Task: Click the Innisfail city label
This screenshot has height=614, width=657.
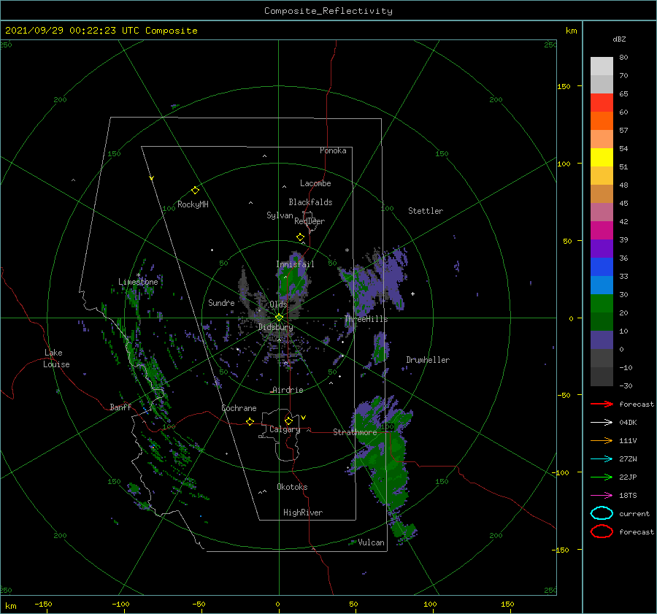Action: point(295,264)
